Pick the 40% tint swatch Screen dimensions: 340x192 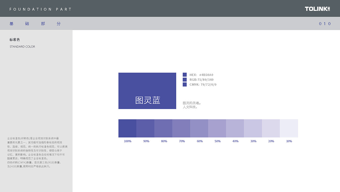235,128
